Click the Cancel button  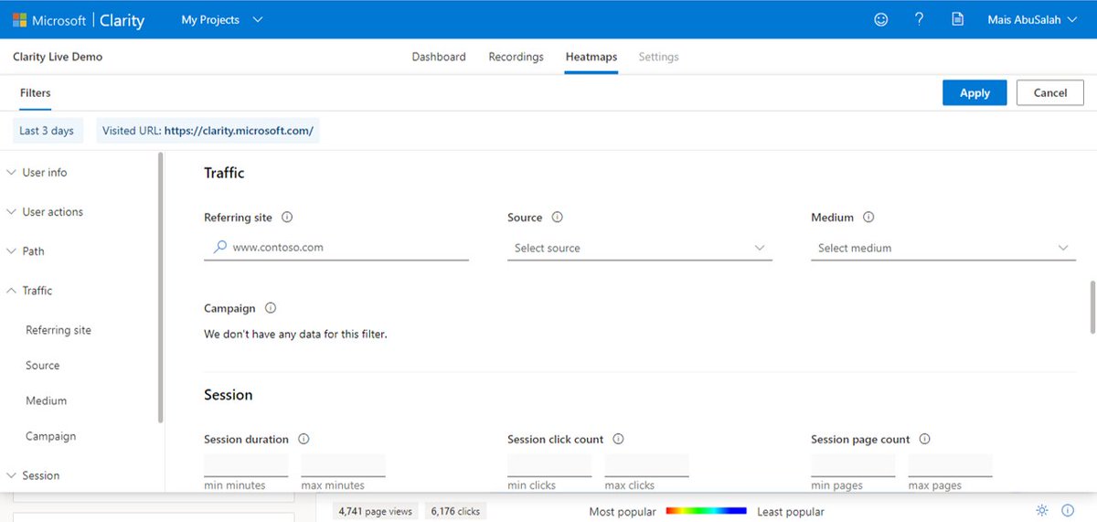[1050, 92]
